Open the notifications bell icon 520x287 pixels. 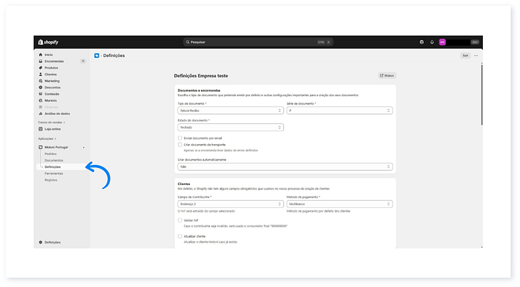pyautogui.click(x=432, y=42)
